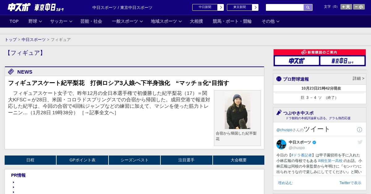Image resolution: width=371 pixels, height=194 pixels.
Task: Click the 中スポ subscription banner
Action: click(297, 61)
